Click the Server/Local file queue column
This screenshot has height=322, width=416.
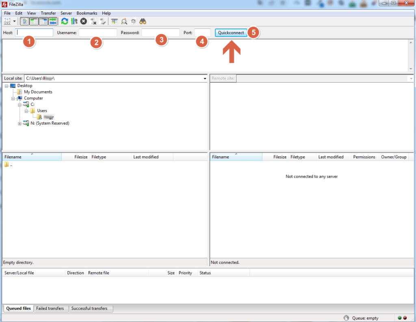(34, 273)
